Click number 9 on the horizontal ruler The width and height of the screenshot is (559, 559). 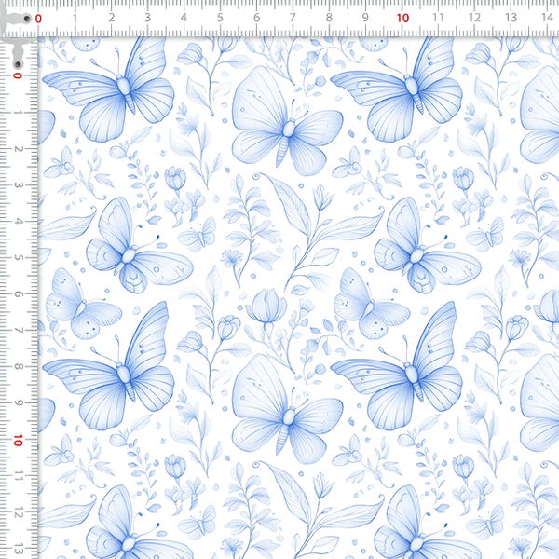365,17
